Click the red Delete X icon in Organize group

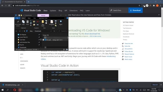point(38,21)
